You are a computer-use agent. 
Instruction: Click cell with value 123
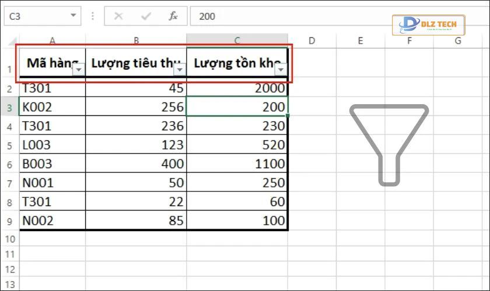[x=136, y=145]
